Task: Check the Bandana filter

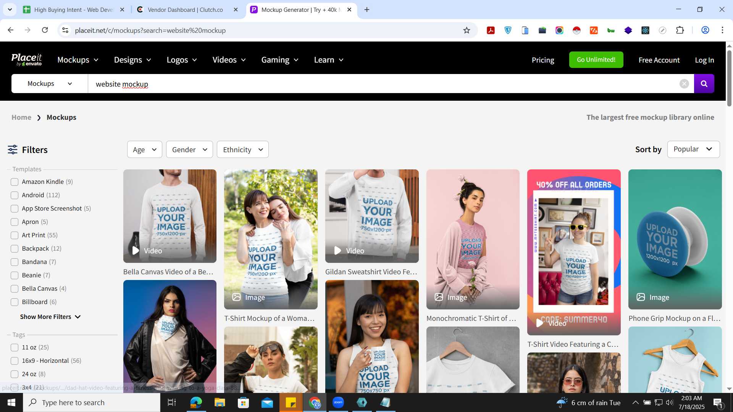Action: tap(15, 262)
